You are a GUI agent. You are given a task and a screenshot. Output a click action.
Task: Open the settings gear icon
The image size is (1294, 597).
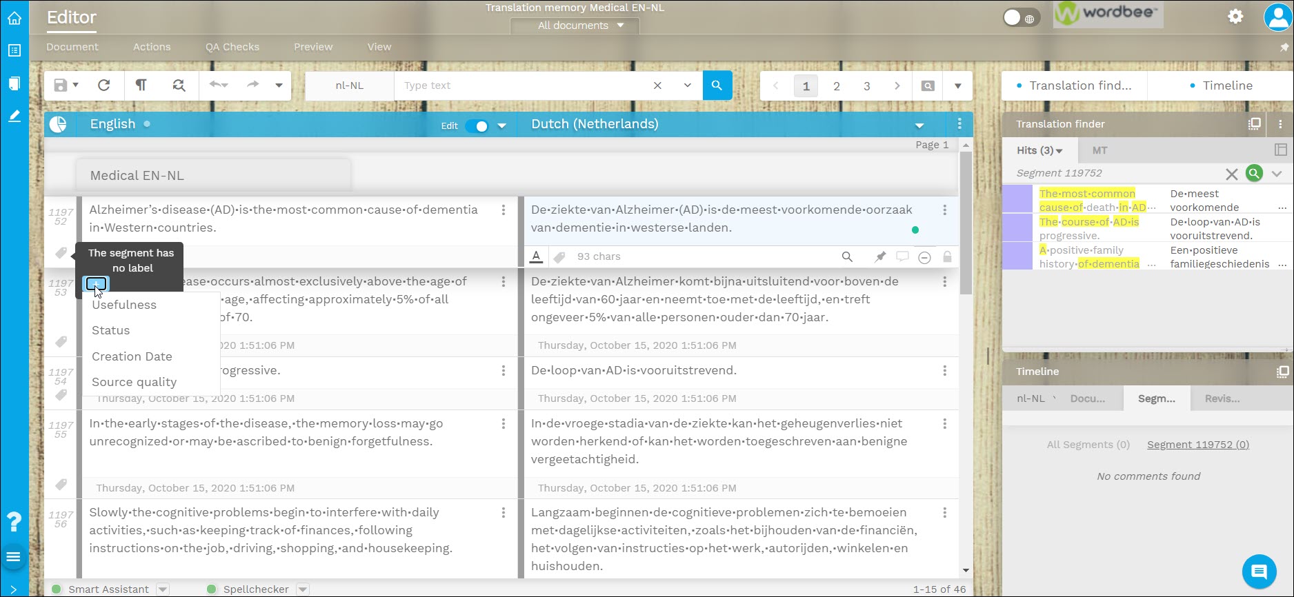pyautogui.click(x=1235, y=17)
